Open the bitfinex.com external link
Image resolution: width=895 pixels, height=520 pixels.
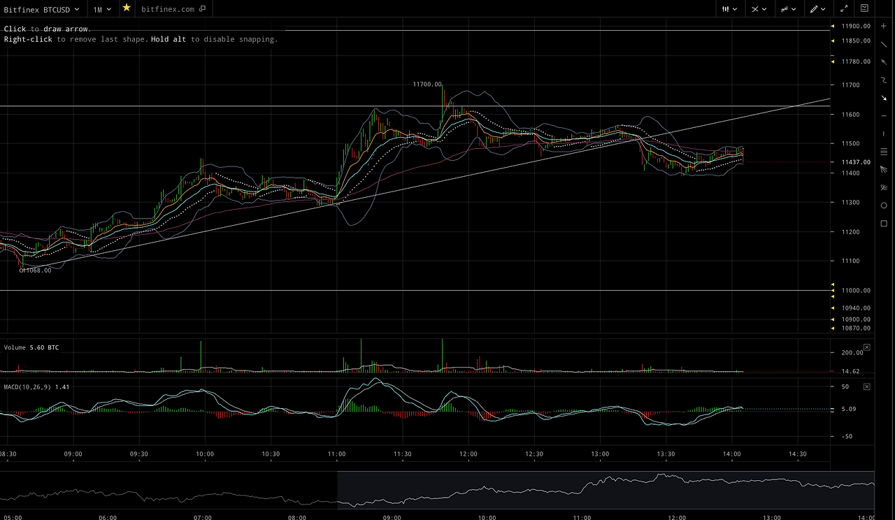tap(173, 9)
